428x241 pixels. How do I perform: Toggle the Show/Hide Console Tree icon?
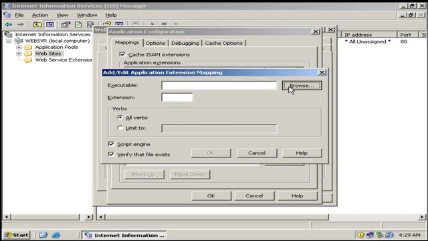(50, 25)
